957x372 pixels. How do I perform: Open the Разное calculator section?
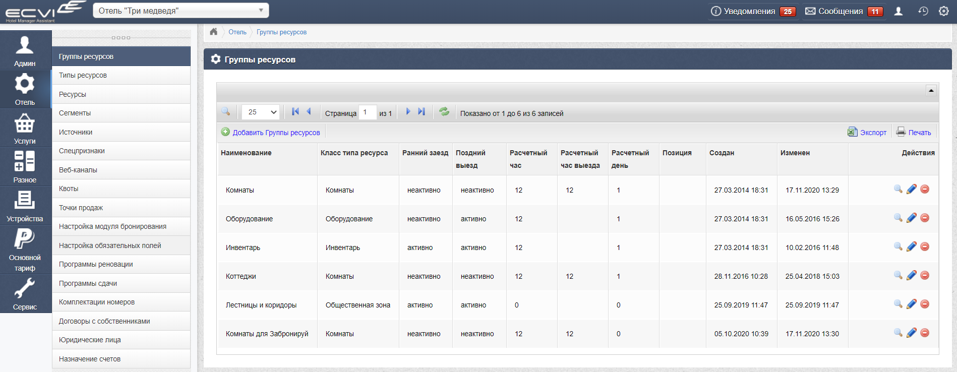point(25,167)
